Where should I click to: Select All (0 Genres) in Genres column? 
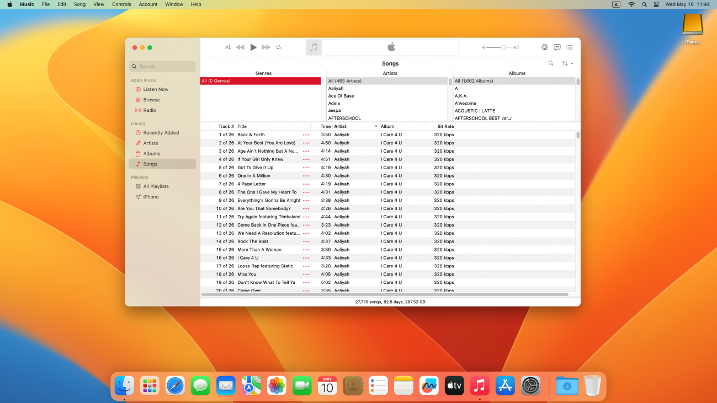point(261,81)
